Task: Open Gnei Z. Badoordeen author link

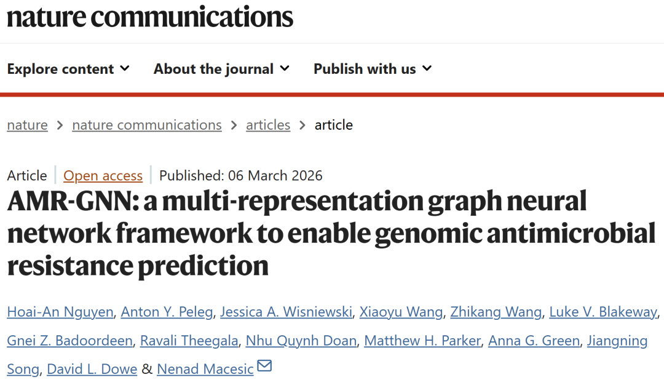Action: [x=69, y=340]
